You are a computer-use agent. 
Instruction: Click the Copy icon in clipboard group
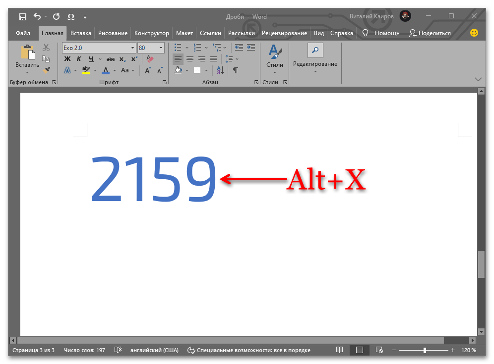[46, 59]
